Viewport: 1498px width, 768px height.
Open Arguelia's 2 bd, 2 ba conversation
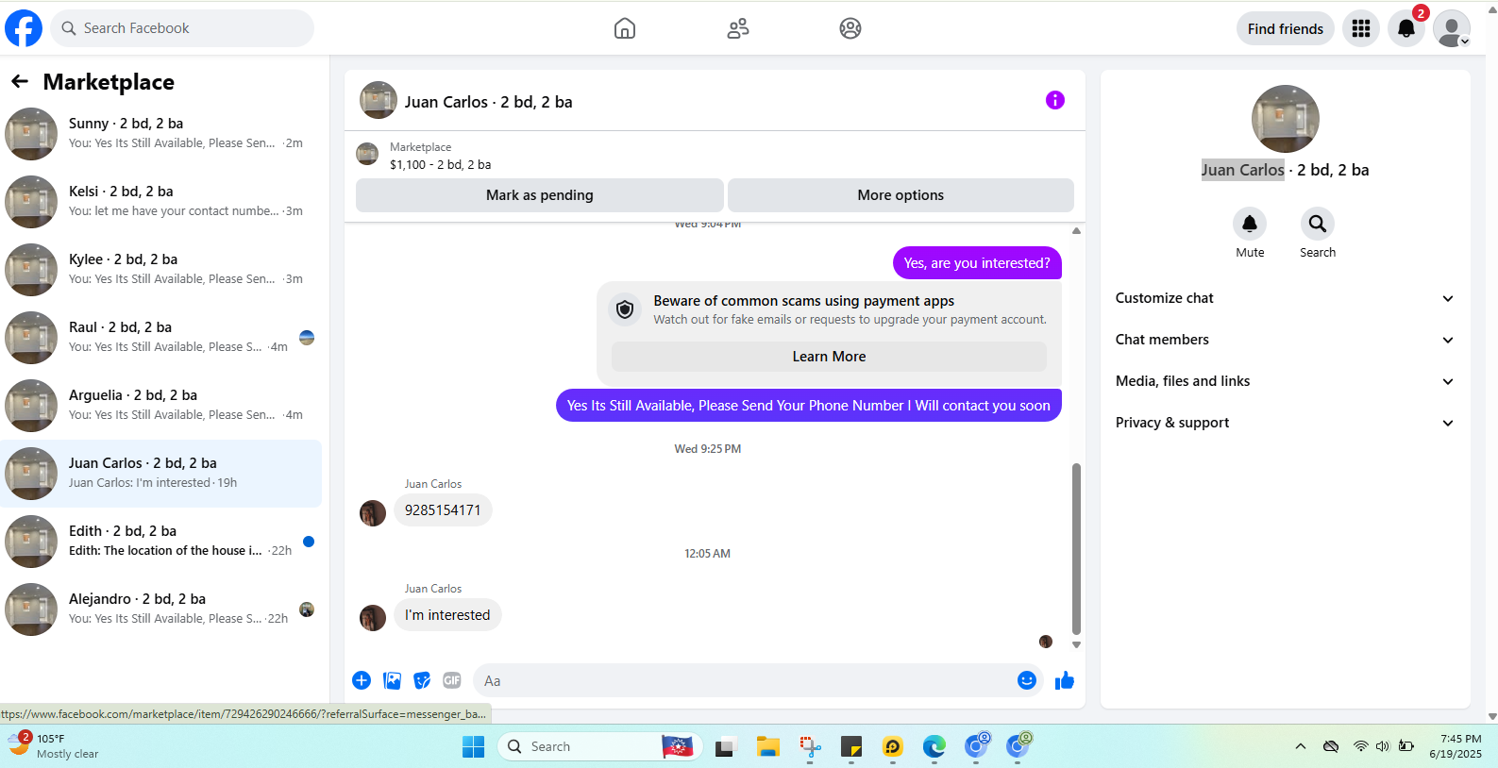pyautogui.click(x=161, y=406)
